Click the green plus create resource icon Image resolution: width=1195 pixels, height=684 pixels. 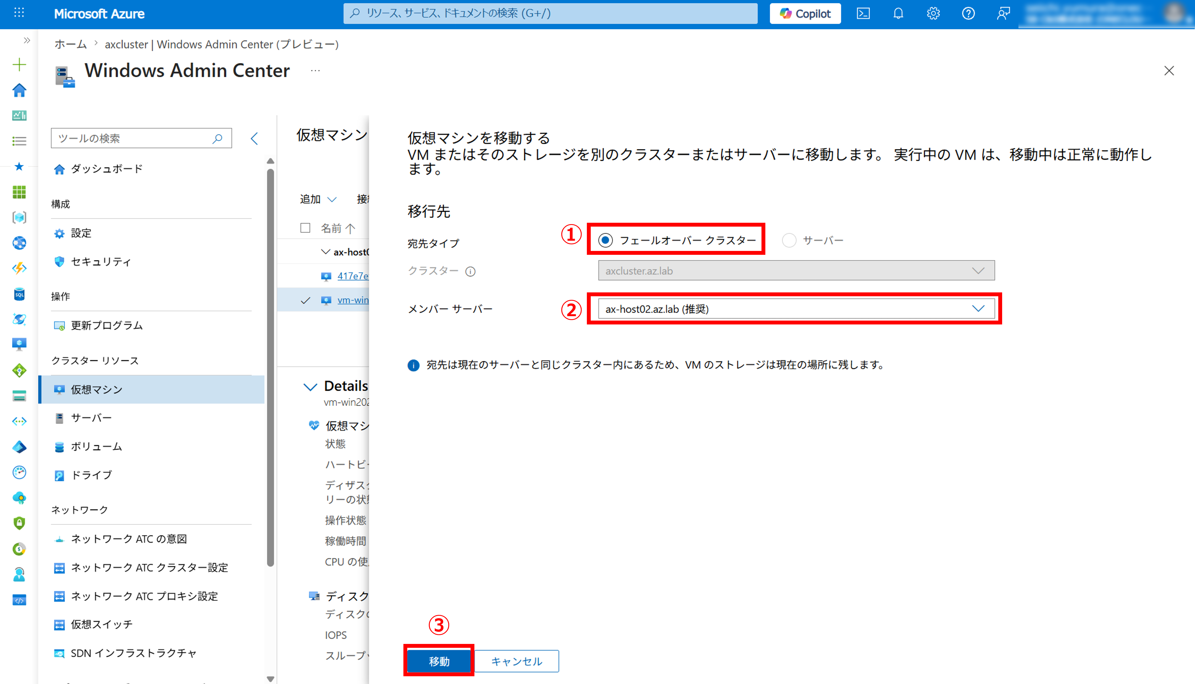coord(19,64)
